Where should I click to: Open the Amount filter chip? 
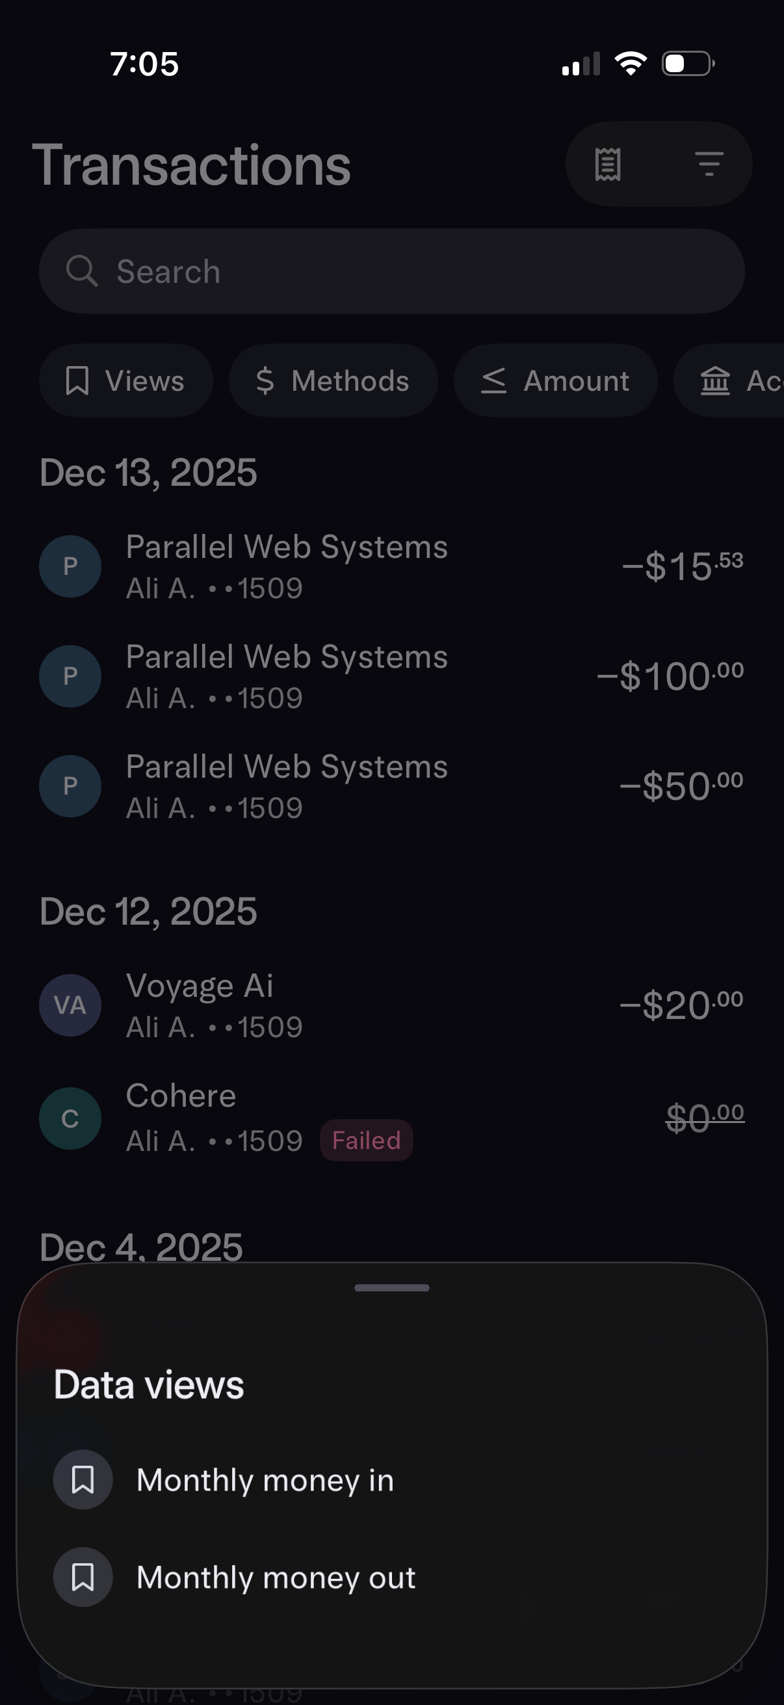tap(555, 380)
